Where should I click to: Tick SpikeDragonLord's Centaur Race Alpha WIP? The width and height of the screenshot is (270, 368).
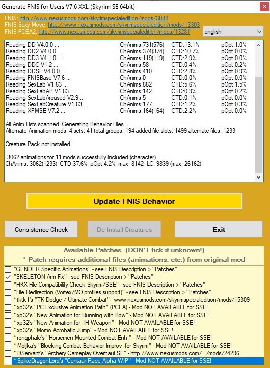8,361
